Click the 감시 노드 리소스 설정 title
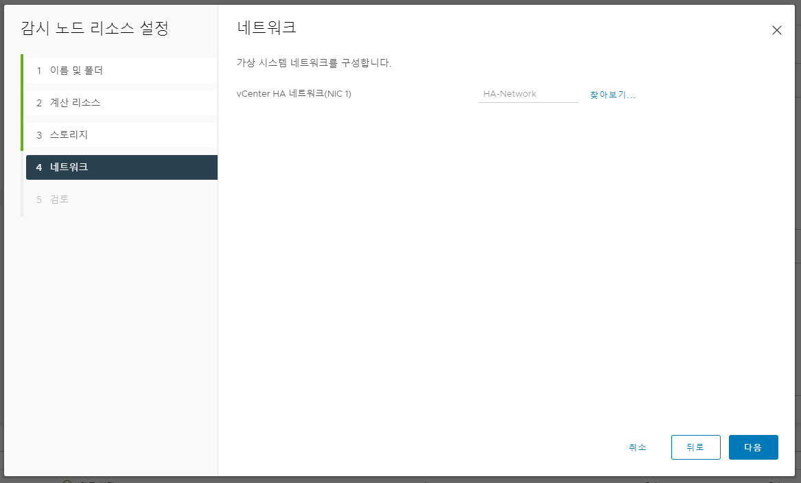801x483 pixels. (x=95, y=27)
